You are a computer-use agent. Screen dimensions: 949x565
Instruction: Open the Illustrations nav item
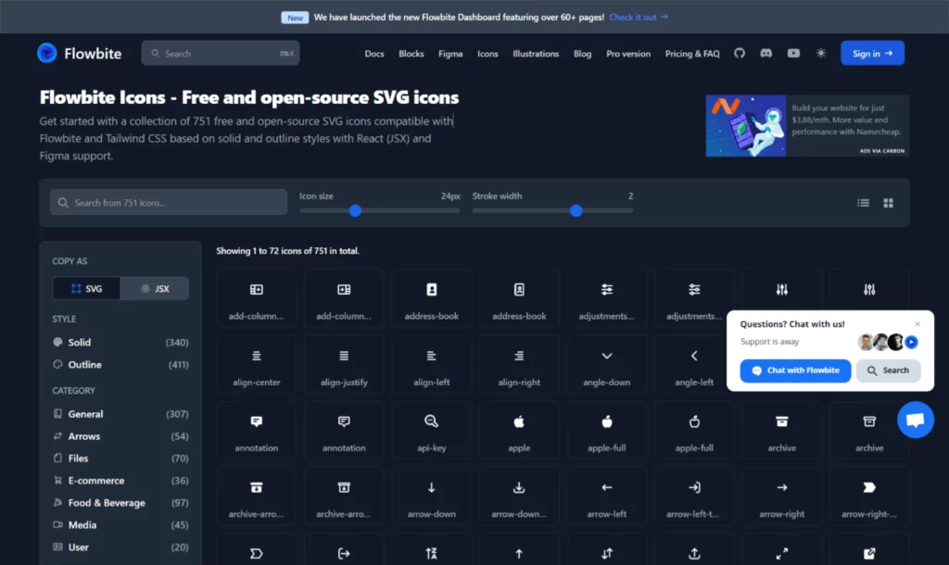click(536, 54)
